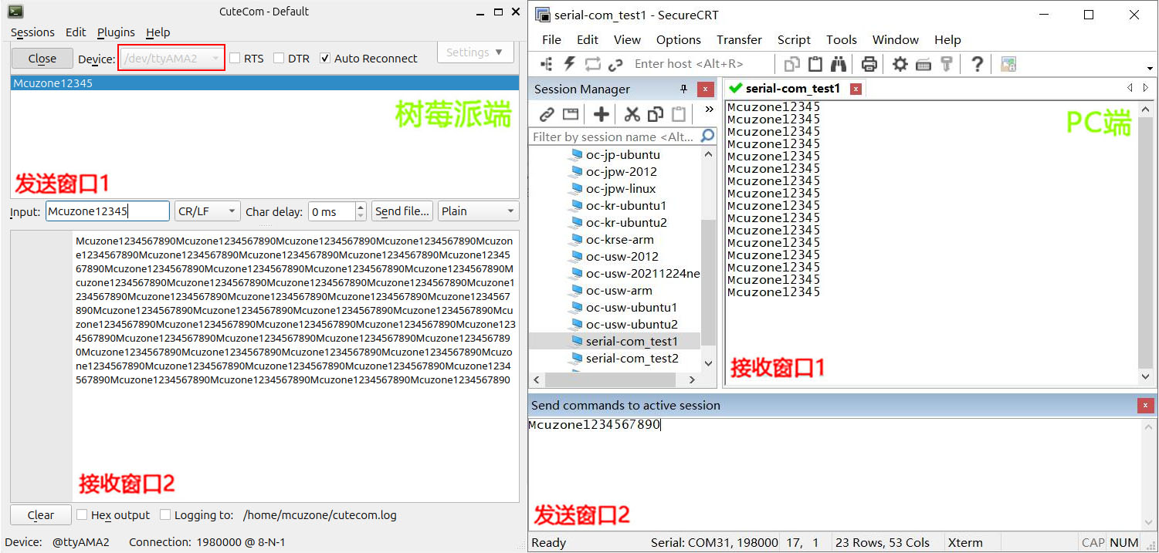Click the Disconnect link toolbar icon

tap(615, 64)
